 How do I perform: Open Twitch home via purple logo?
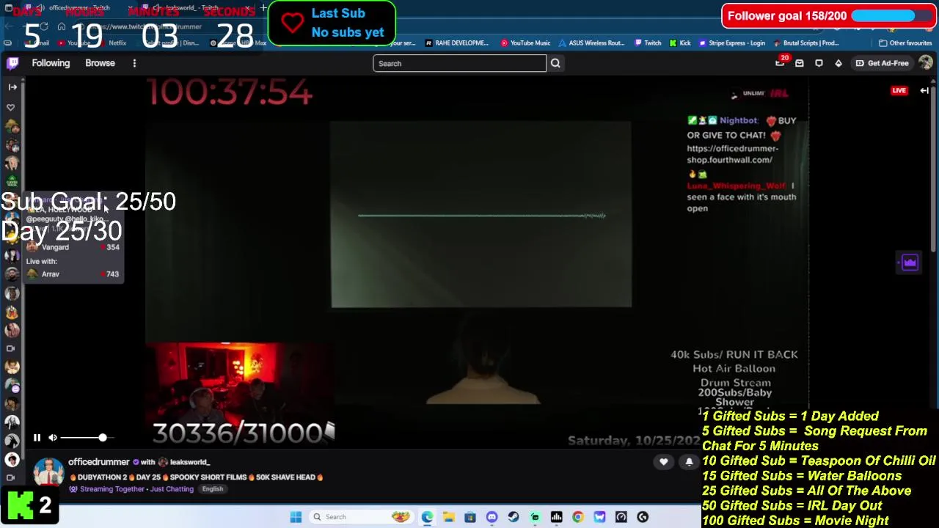[x=12, y=63]
